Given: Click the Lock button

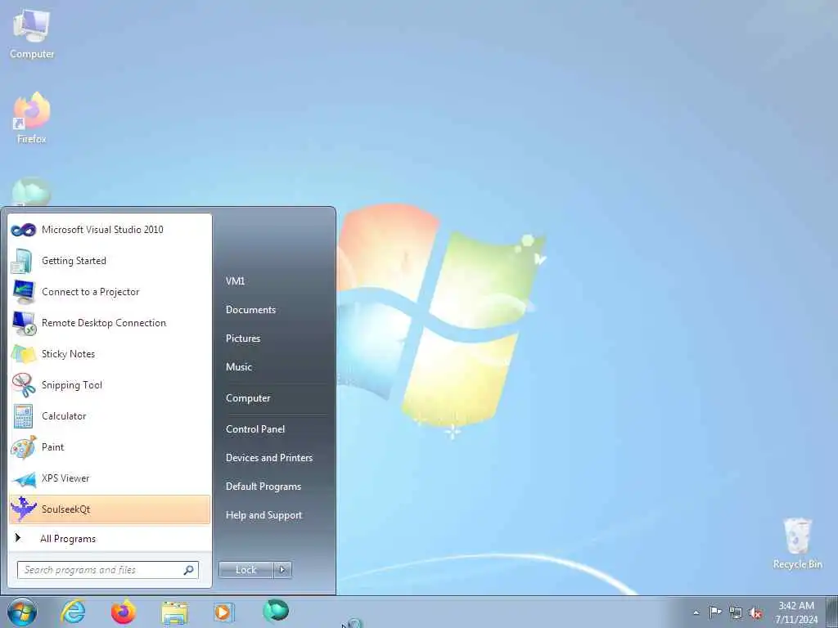Looking at the screenshot, I should coord(246,570).
